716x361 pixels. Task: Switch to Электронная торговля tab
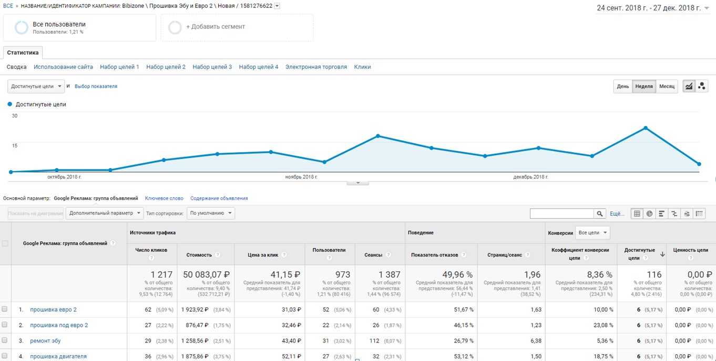click(316, 67)
